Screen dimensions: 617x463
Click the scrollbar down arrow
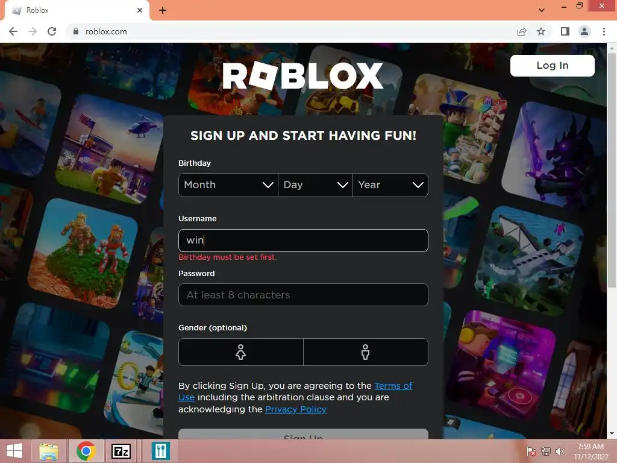pyautogui.click(x=612, y=433)
